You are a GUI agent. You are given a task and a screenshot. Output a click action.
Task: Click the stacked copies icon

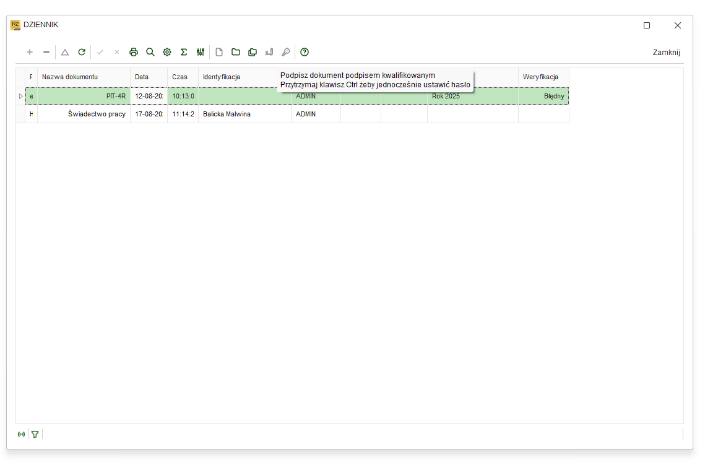pyautogui.click(x=253, y=52)
